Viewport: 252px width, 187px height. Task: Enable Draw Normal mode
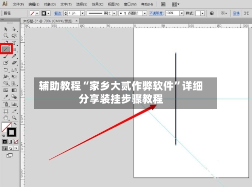[5, 148]
